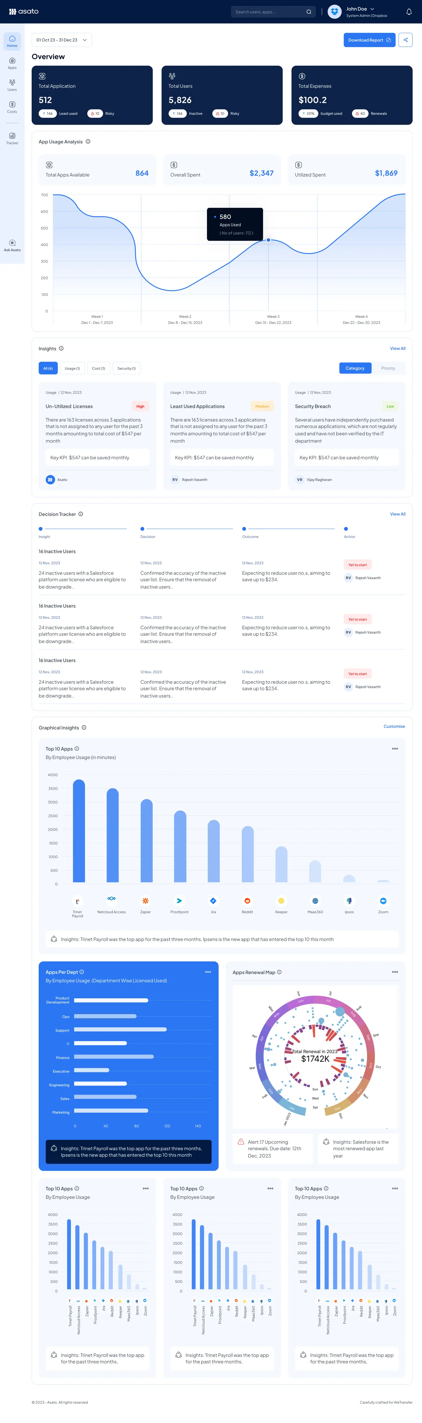Click the Product Development usage bar

tap(111, 1000)
